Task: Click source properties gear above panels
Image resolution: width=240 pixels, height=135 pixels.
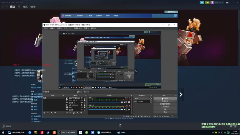Action: coord(79,92)
